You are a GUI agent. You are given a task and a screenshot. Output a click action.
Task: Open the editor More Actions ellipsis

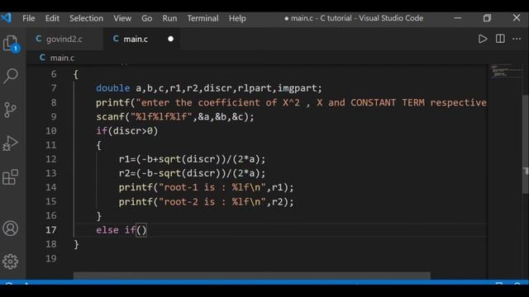click(x=517, y=39)
